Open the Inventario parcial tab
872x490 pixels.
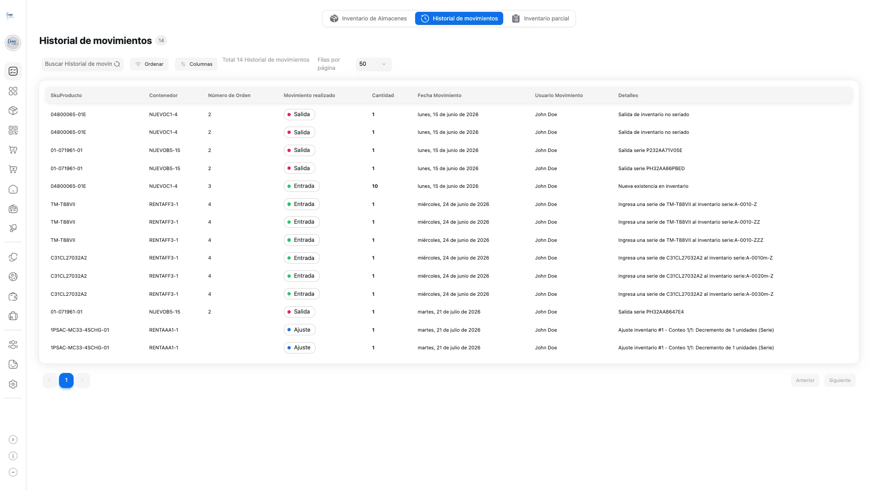pos(540,19)
